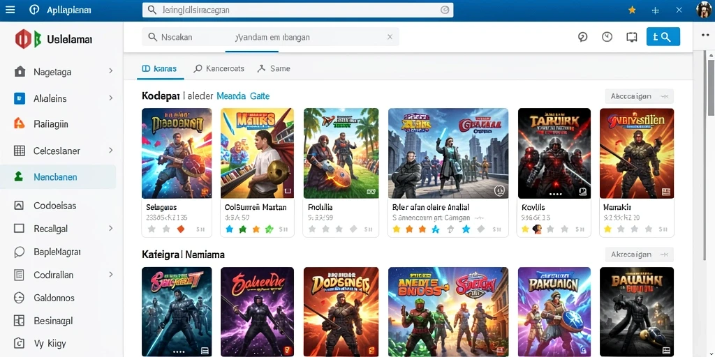
Task: Click first yellow star under Marrakir
Action: coord(607,229)
